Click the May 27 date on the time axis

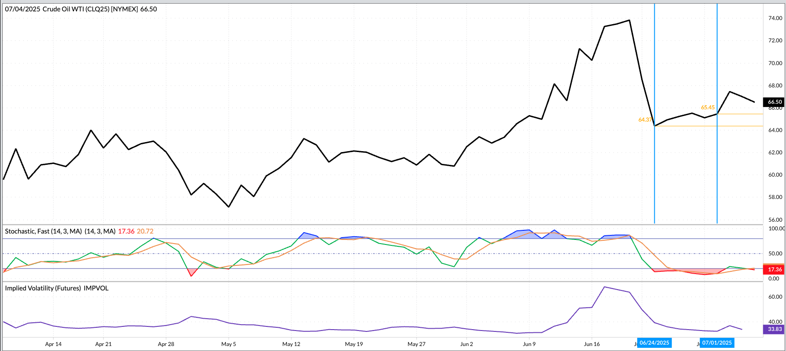click(416, 344)
